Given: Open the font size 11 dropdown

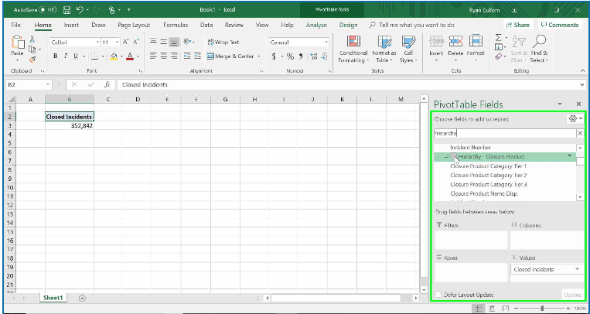Looking at the screenshot, I should click(118, 43).
